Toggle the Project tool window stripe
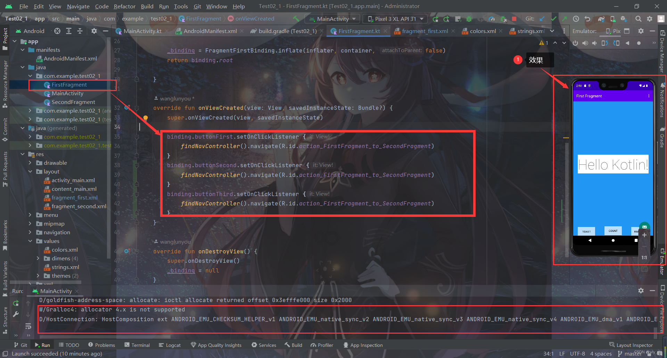667x358 pixels. (x=5, y=39)
